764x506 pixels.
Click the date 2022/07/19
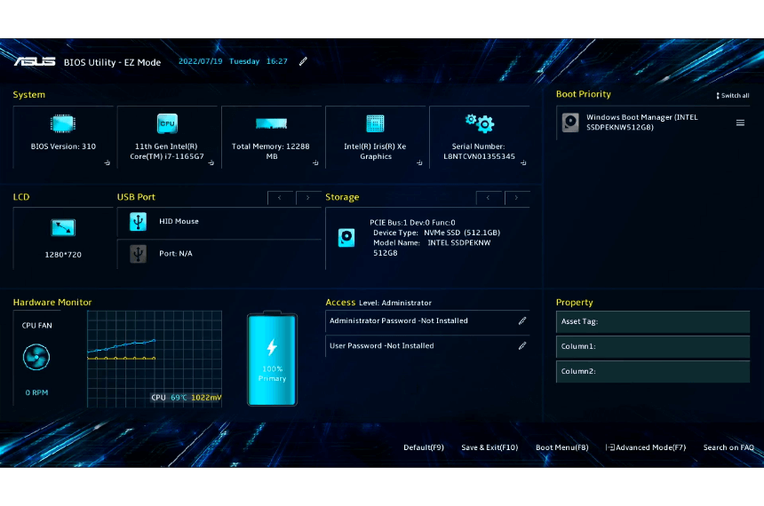(200, 61)
